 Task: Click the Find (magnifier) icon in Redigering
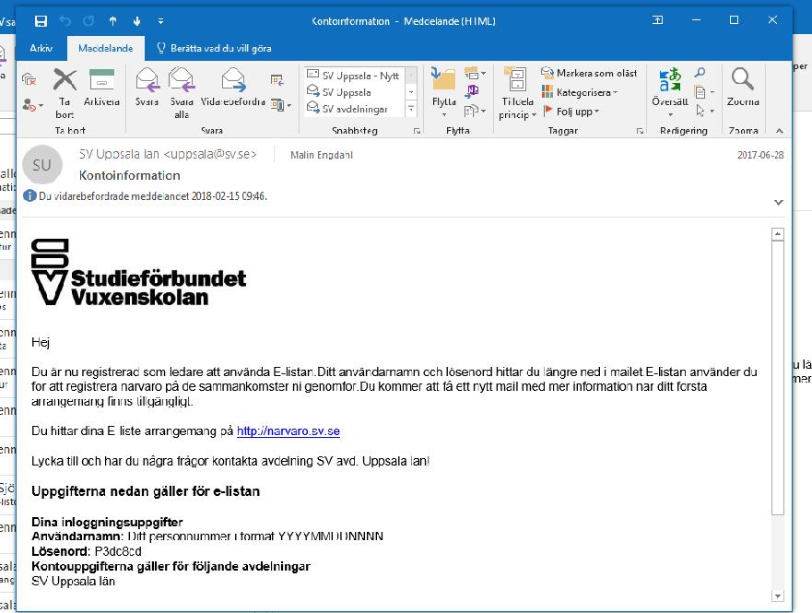(700, 72)
